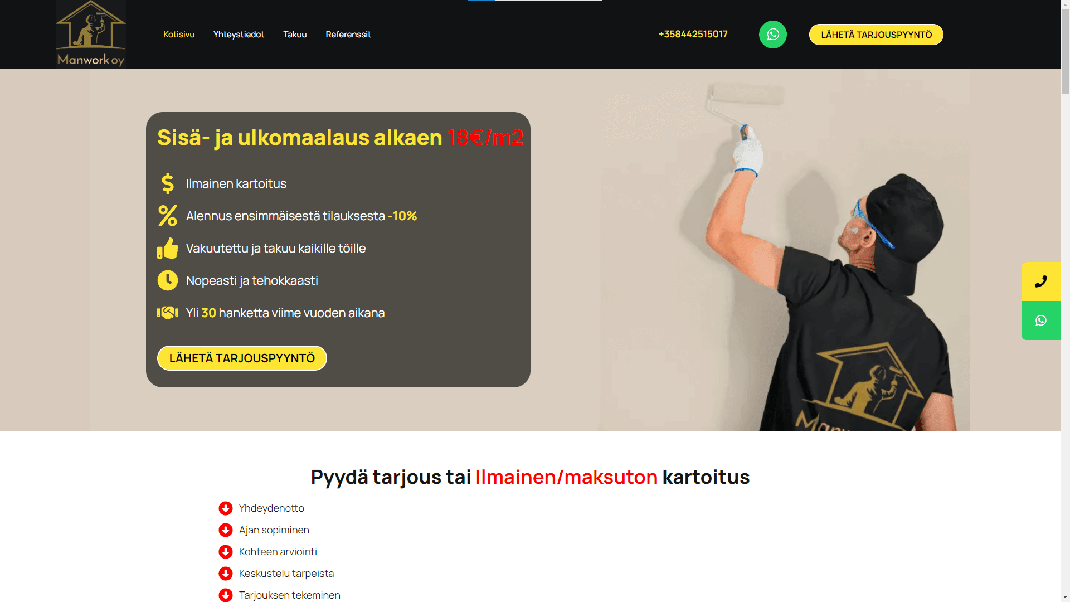This screenshot has width=1070, height=602.
Task: Open the Kotisivu menu item
Action: click(179, 35)
